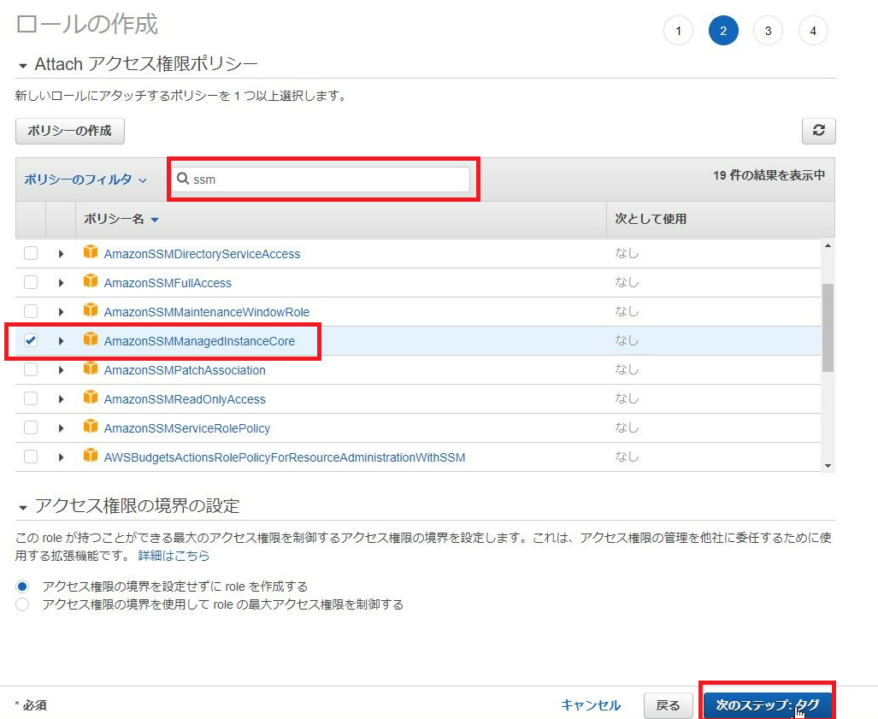Click the policy search field containing ssm
This screenshot has width=878, height=719.
[321, 180]
